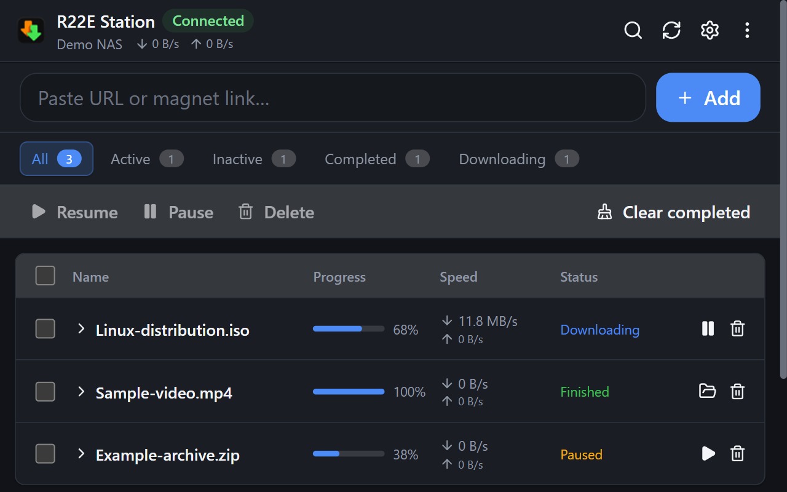Screen dimensions: 787x492
Task: Click Example-archive.zip 38% progress bar
Action: pyautogui.click(x=349, y=454)
